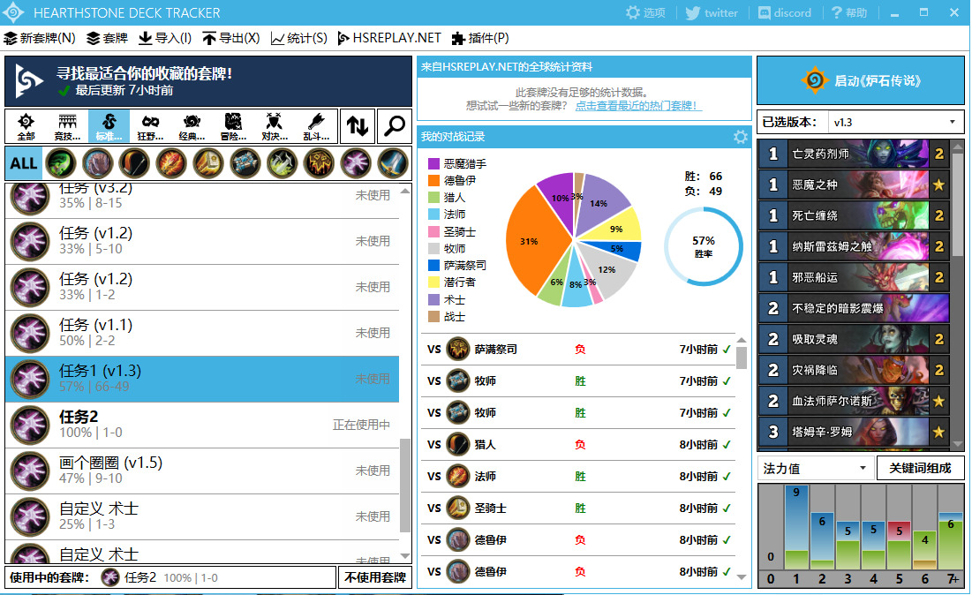Open deck search with the magnifier icon

coord(395,126)
